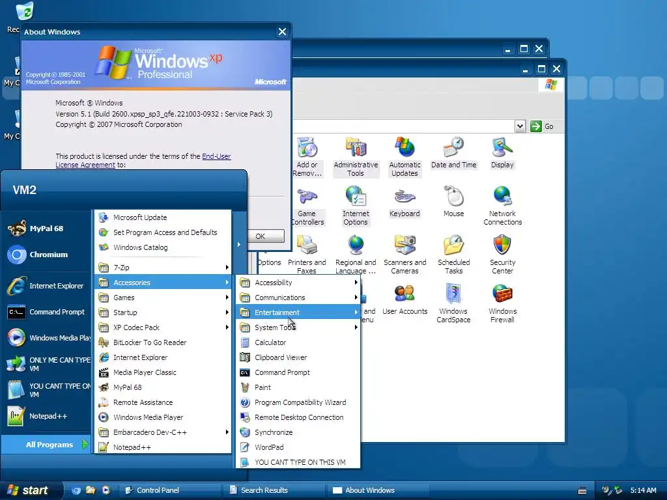Open Administrative Tools in Control Panel

tap(356, 156)
